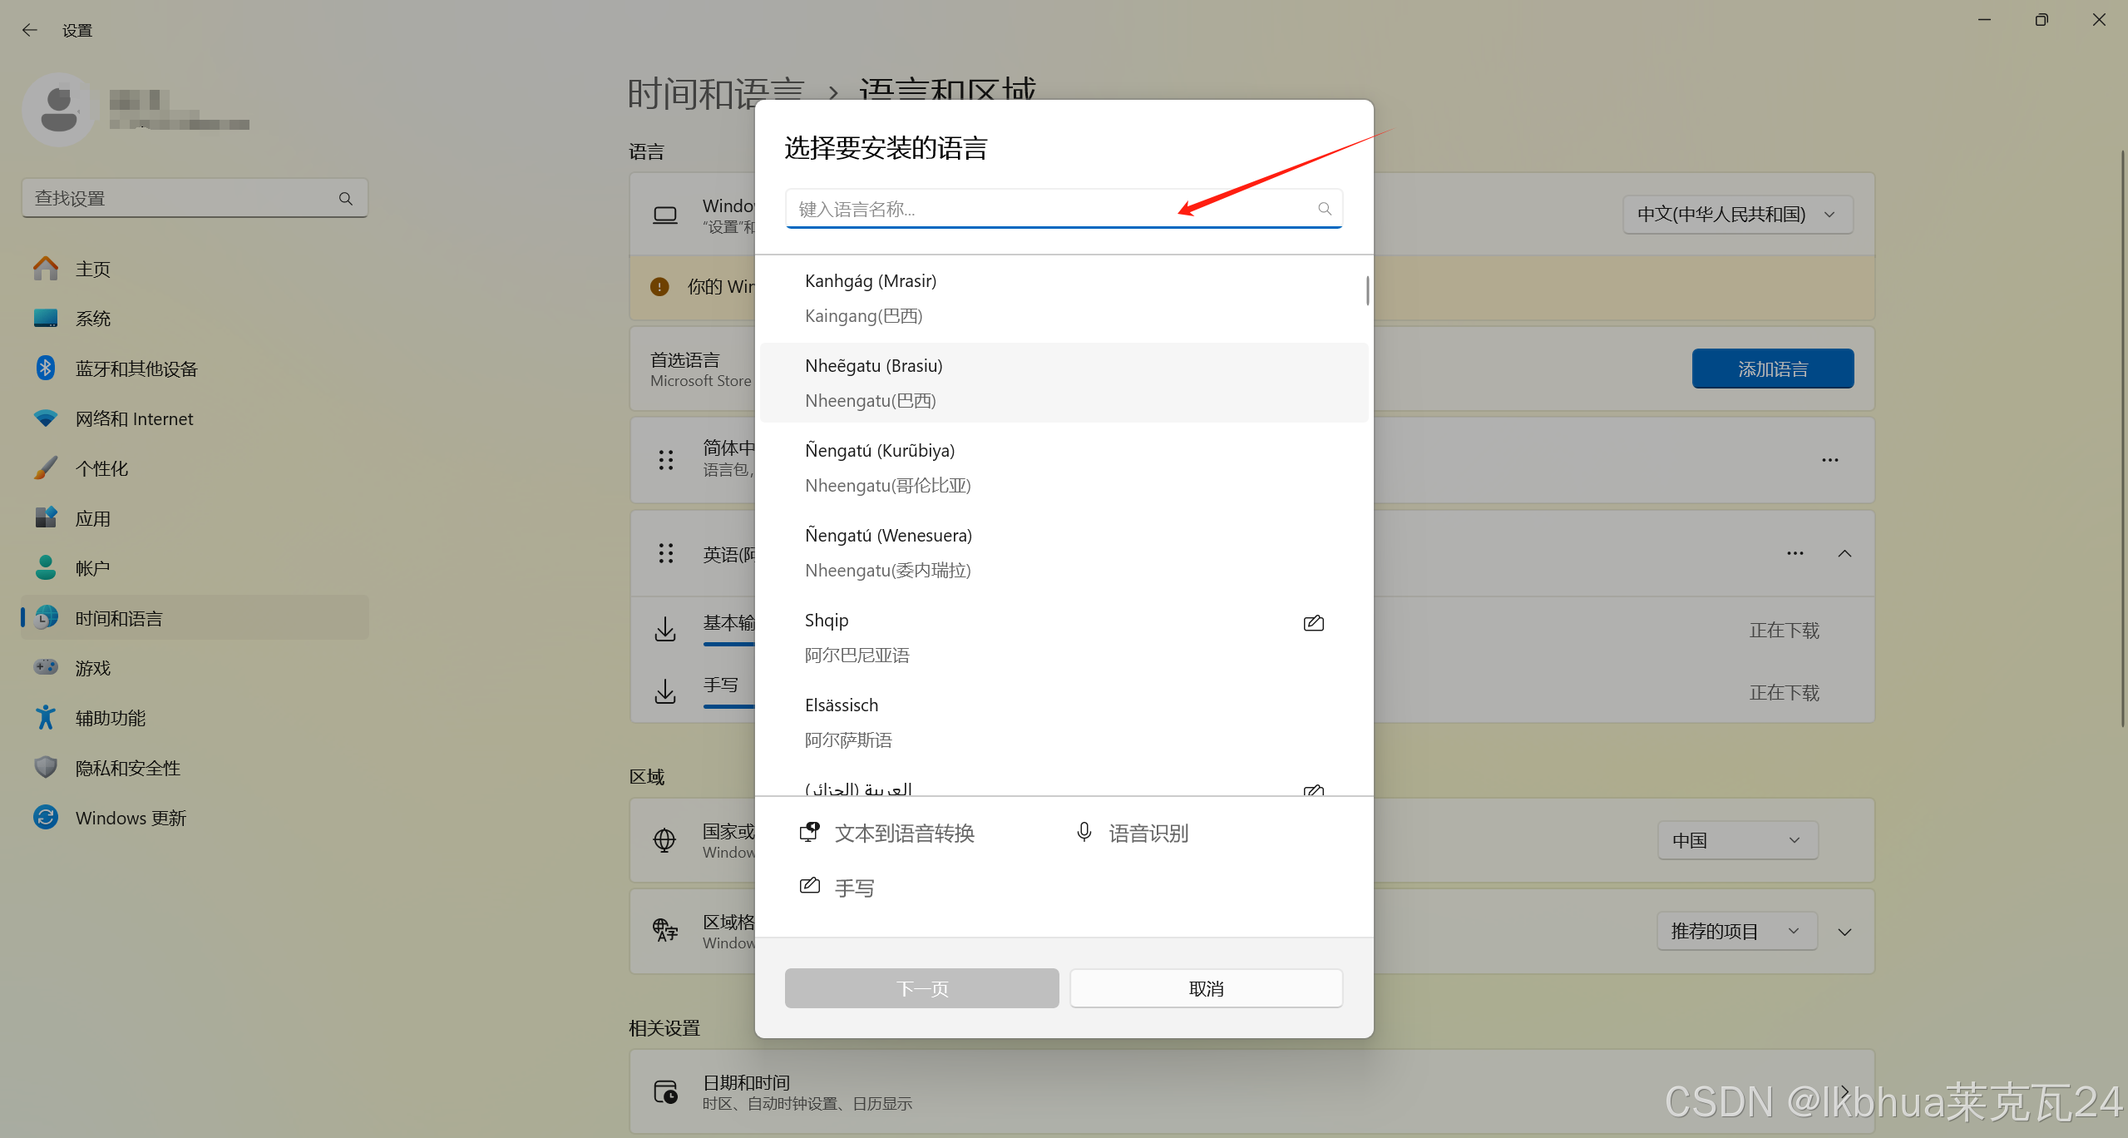Click the 取消 cancel button
The width and height of the screenshot is (2128, 1138).
point(1206,988)
